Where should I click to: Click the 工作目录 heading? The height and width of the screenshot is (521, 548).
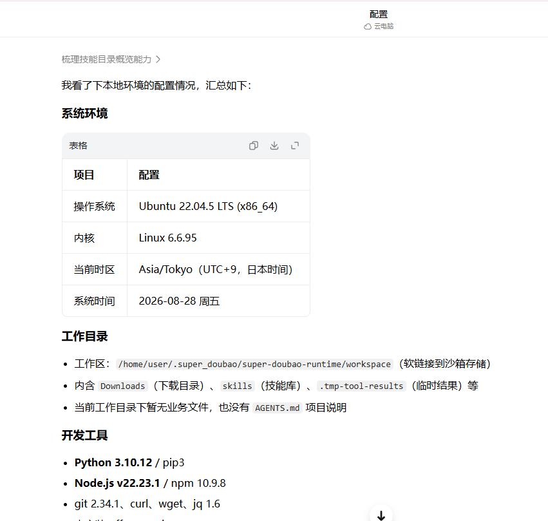(84, 336)
